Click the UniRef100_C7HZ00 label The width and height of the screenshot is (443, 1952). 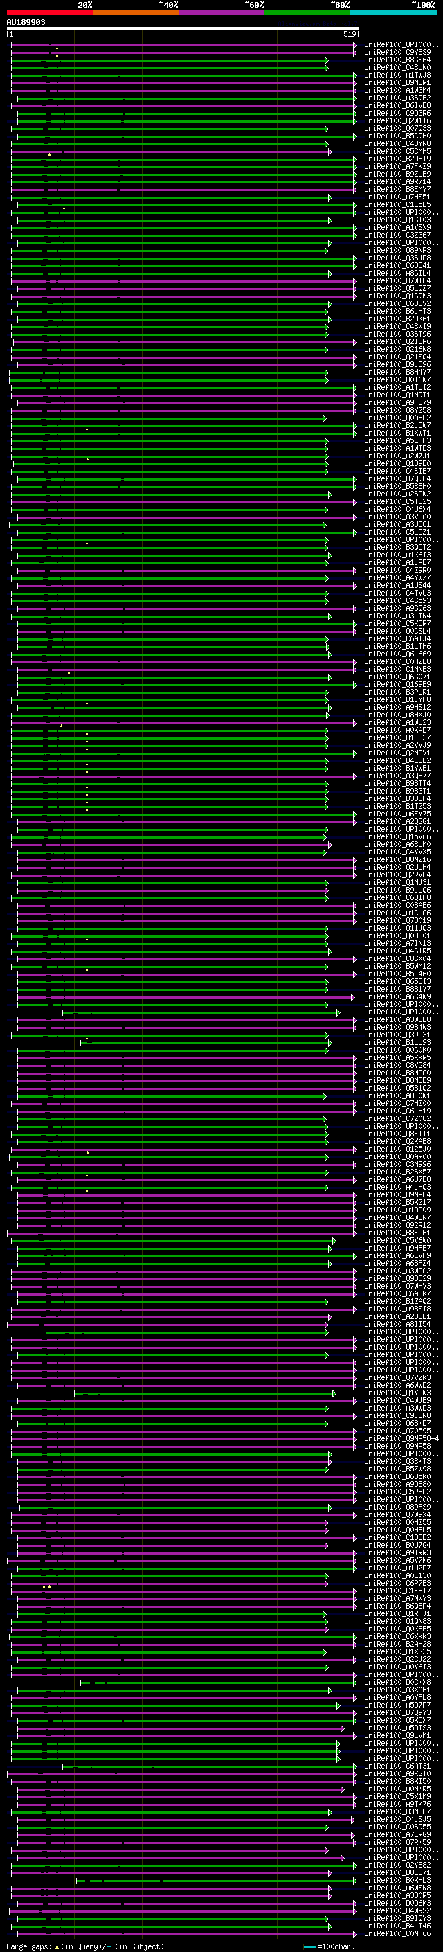397,1104
